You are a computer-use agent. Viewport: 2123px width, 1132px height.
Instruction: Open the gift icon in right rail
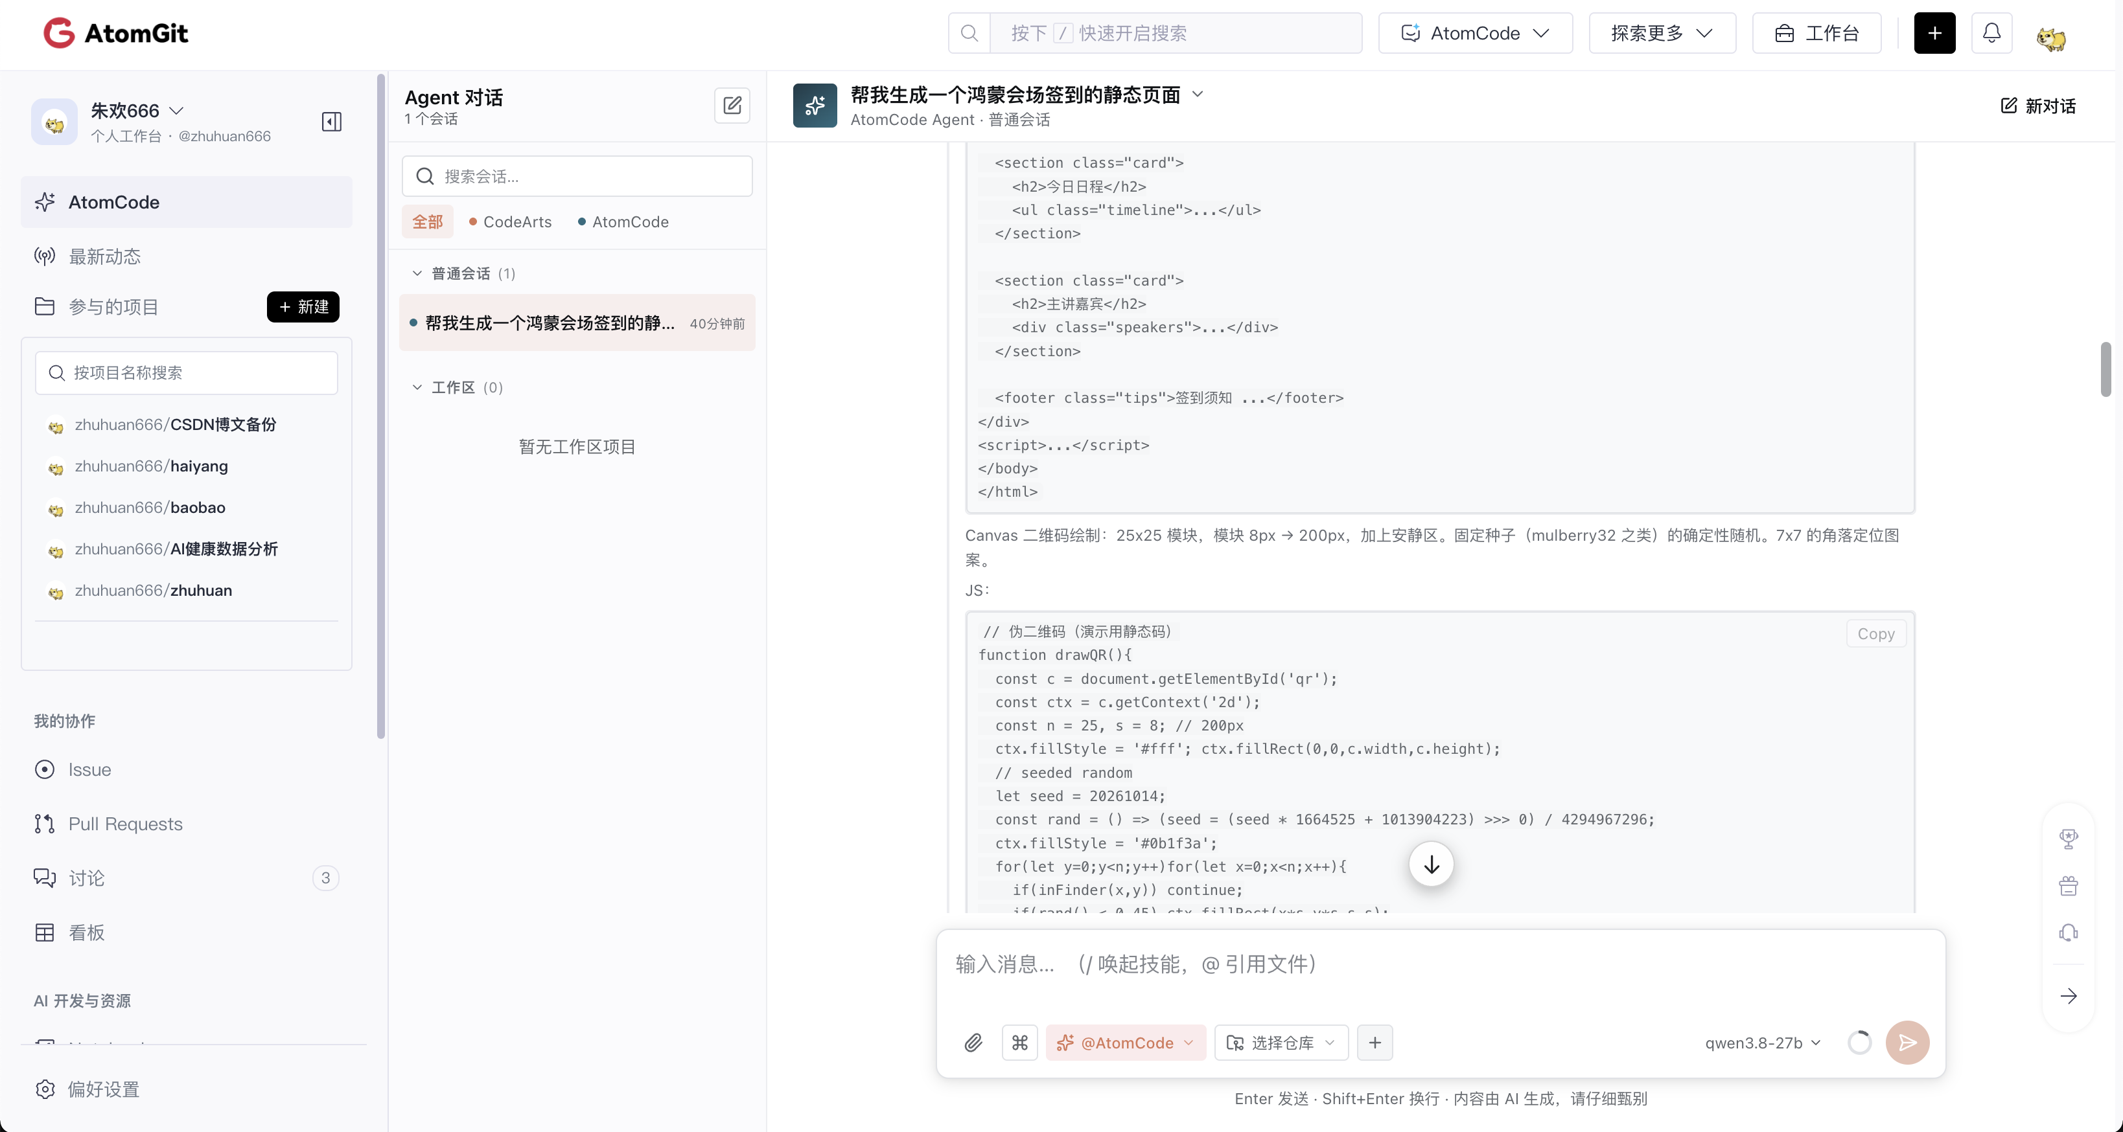tap(2068, 886)
